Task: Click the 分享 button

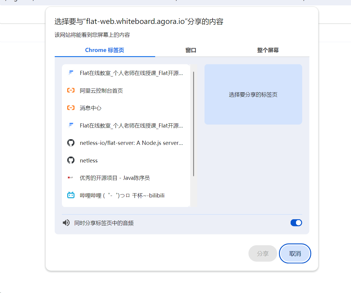Action: point(263,253)
